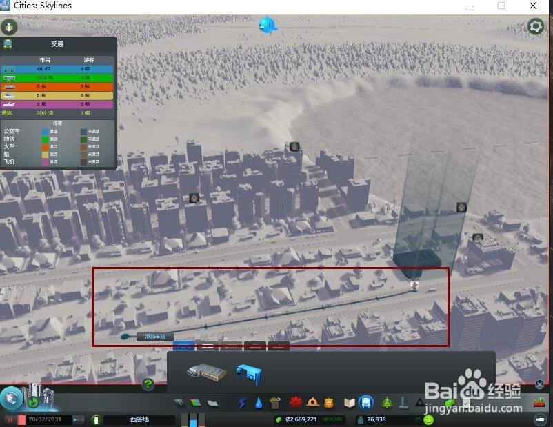Screen dimensions: 553x427
Task: Open the Garbage build menu
Action: point(274,403)
